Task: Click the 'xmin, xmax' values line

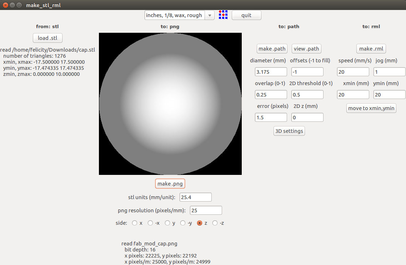Action: pyautogui.click(x=44, y=62)
